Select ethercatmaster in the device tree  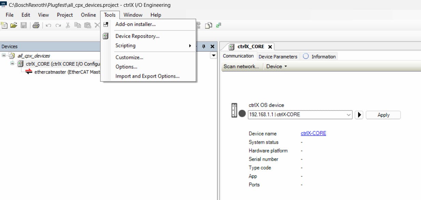point(67,72)
